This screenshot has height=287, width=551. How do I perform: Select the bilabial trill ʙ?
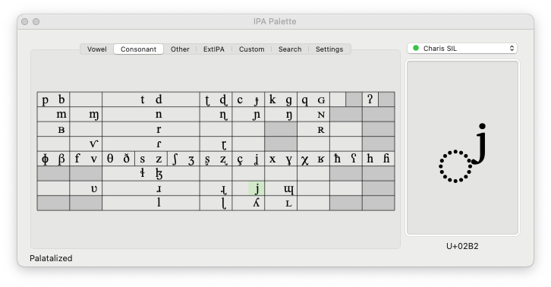click(x=61, y=129)
